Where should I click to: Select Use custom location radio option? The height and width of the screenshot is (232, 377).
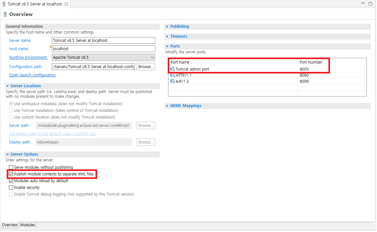click(11, 117)
